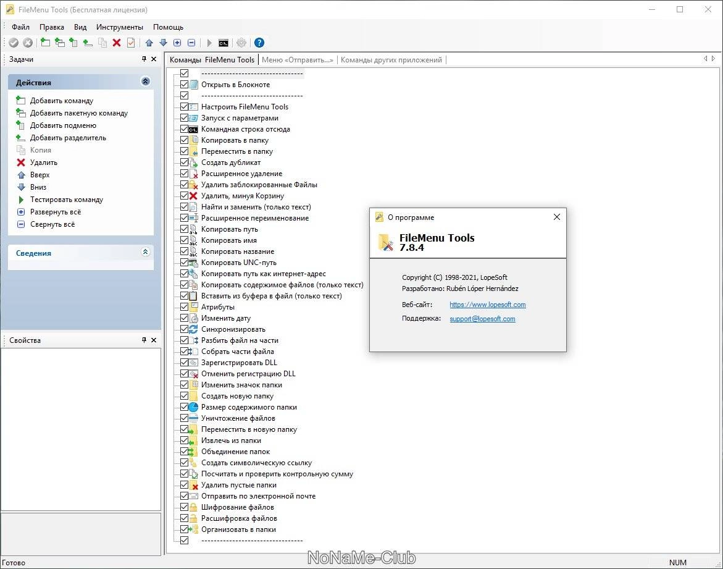The height and width of the screenshot is (569, 723).
Task: Select Создать символическую ссылку command row
Action: coord(256,462)
